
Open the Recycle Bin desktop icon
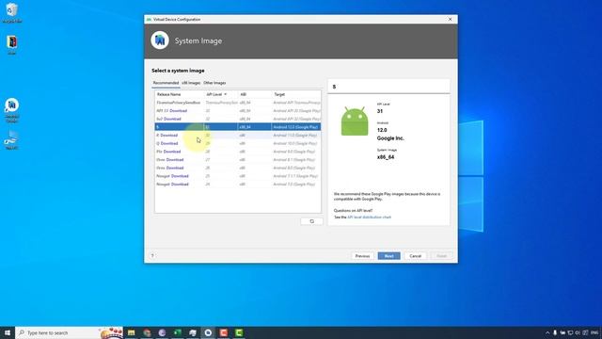(x=12, y=12)
